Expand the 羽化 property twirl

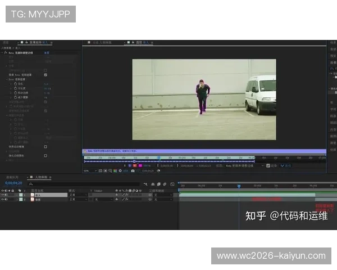coord(11,84)
